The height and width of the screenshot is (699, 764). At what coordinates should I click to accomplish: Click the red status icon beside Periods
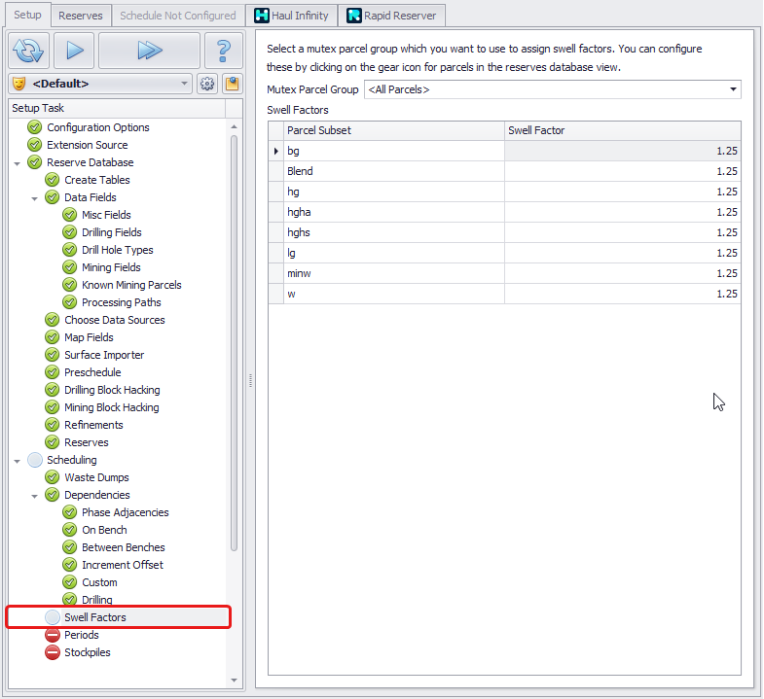[53, 635]
